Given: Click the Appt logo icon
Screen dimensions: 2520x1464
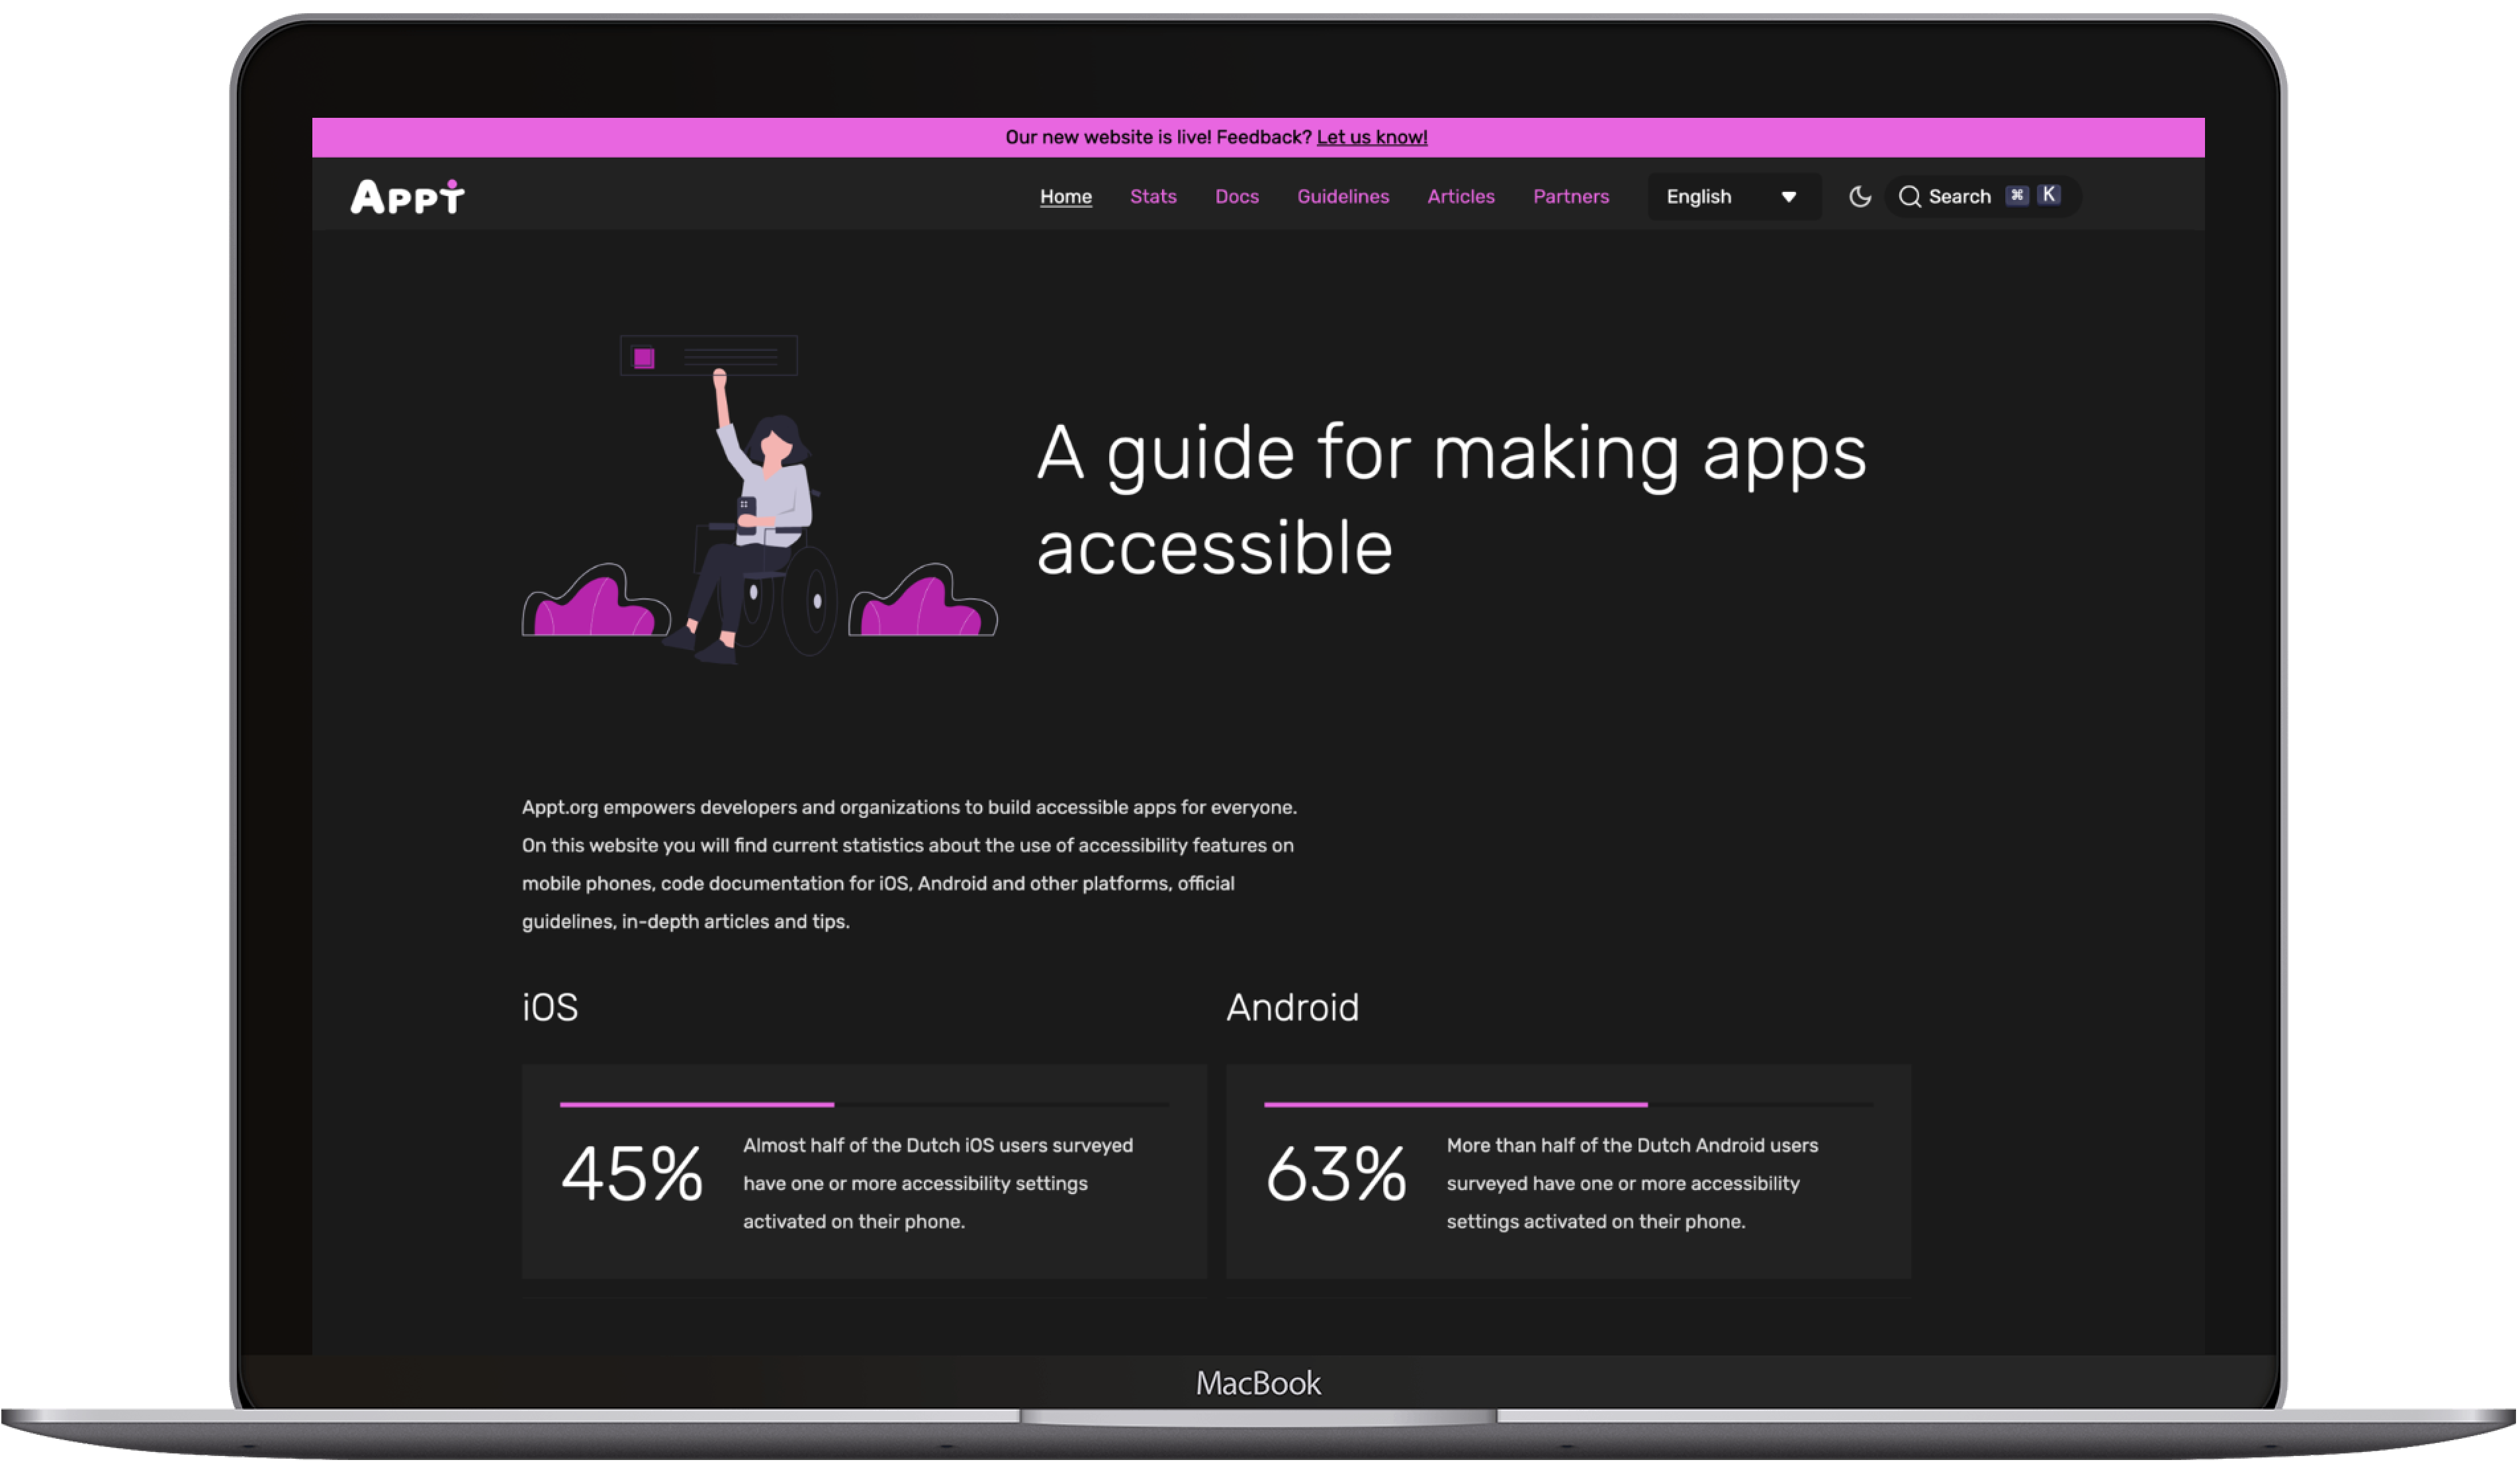Looking at the screenshot, I should tap(408, 195).
